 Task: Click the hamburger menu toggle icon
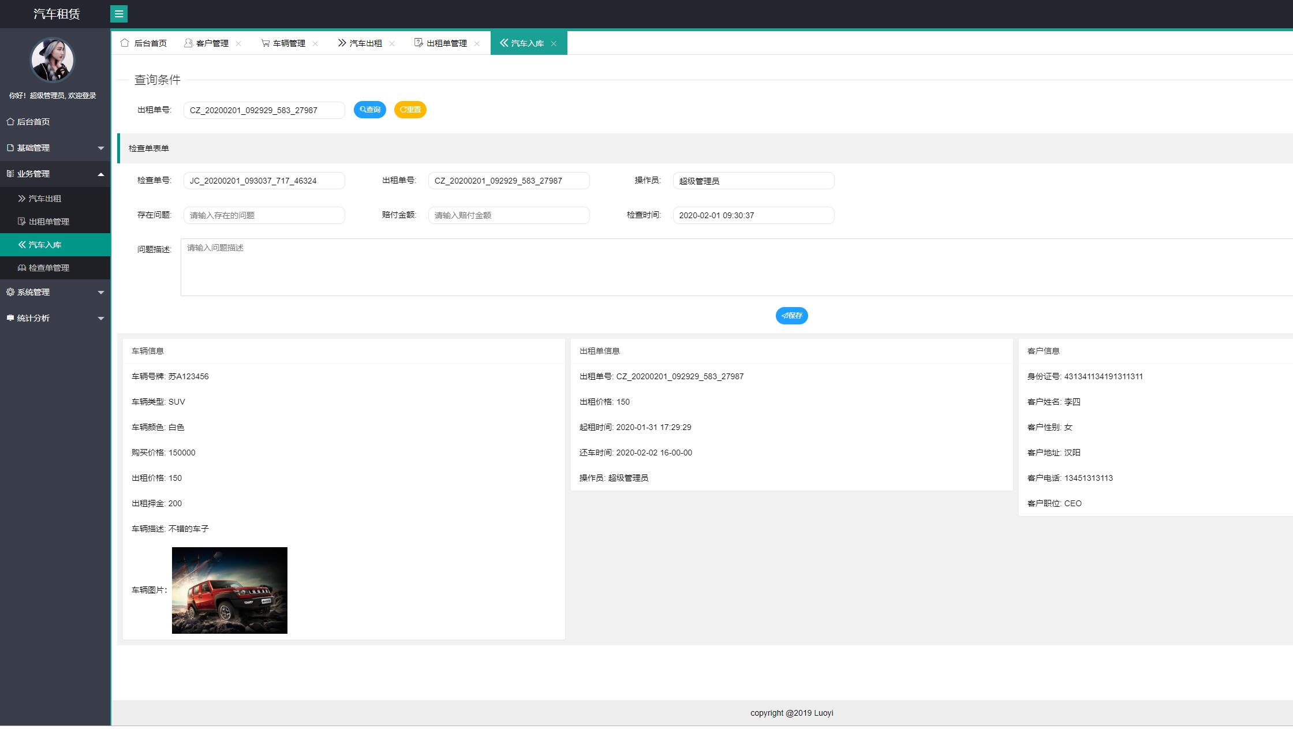[119, 14]
